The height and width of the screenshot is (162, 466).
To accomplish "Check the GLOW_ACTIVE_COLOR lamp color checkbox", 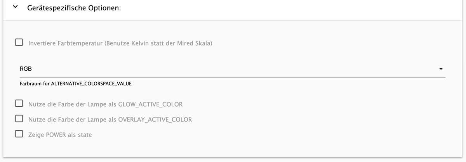I will pyautogui.click(x=19, y=104).
